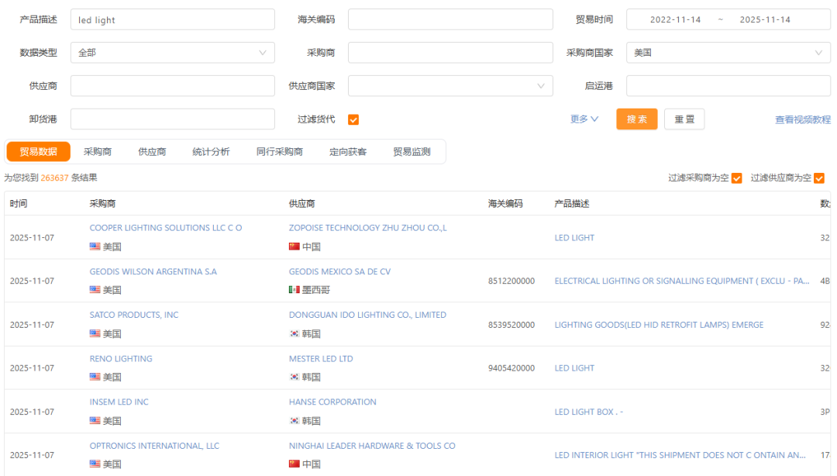Image resolution: width=837 pixels, height=476 pixels.
Task: Click the China flag under NINGHAI LEADER HARDWARE
Action: (x=294, y=464)
